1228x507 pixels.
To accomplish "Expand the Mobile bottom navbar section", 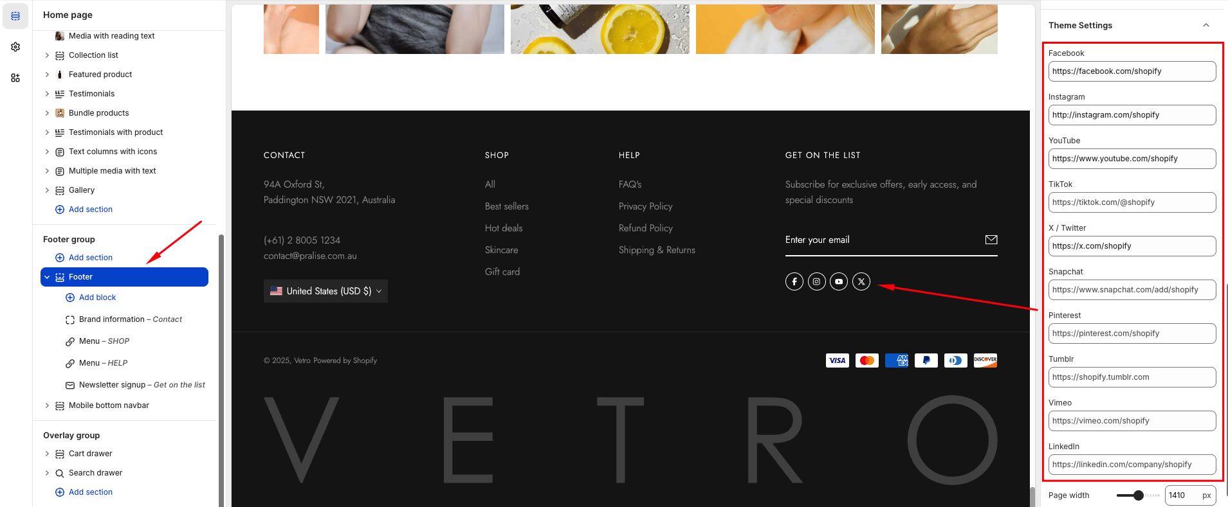I will coord(47,405).
